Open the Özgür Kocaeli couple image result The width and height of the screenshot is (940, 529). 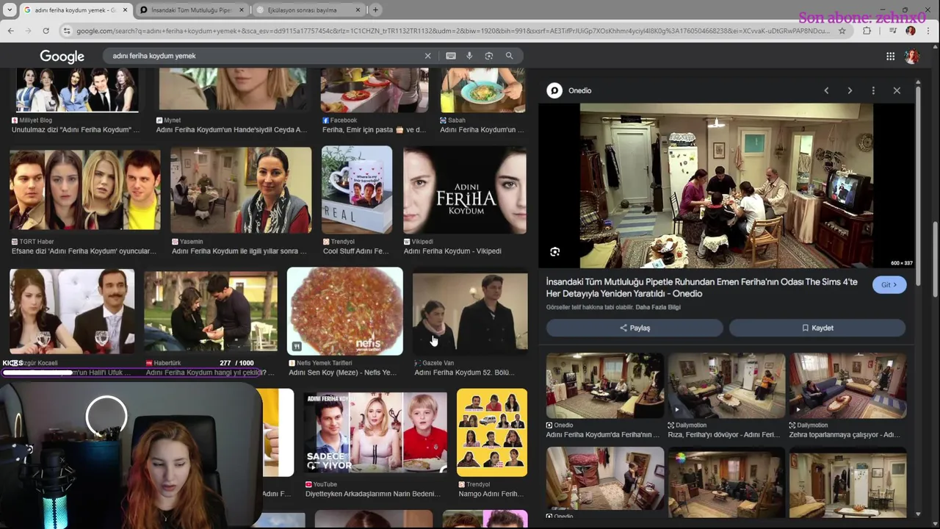coord(72,312)
